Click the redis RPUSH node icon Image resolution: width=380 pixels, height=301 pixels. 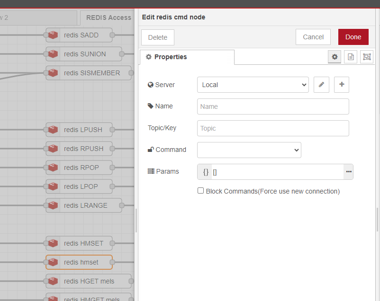pyautogui.click(x=53, y=149)
